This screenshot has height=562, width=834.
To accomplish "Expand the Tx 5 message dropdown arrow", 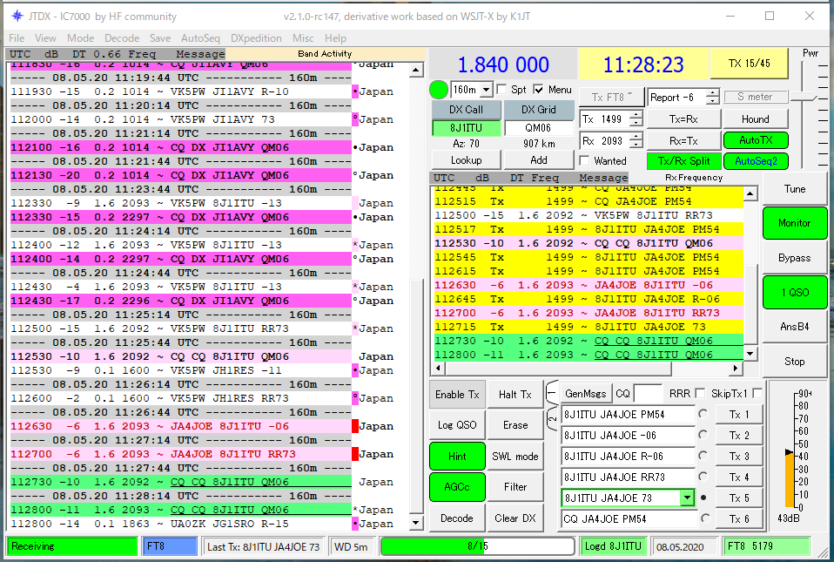I will coord(688,498).
